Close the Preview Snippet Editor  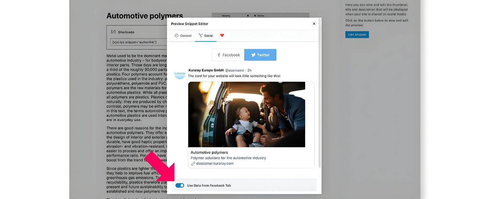[314, 24]
